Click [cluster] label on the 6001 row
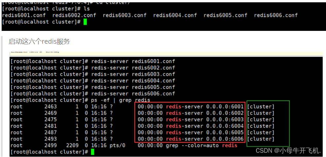This screenshot has height=157, width=326. (x=261, y=107)
